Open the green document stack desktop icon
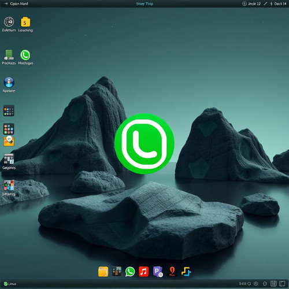 click(x=9, y=55)
